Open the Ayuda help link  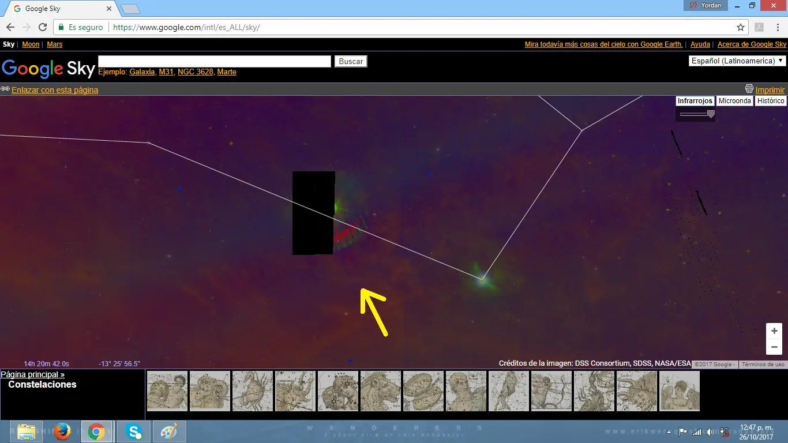tap(700, 44)
